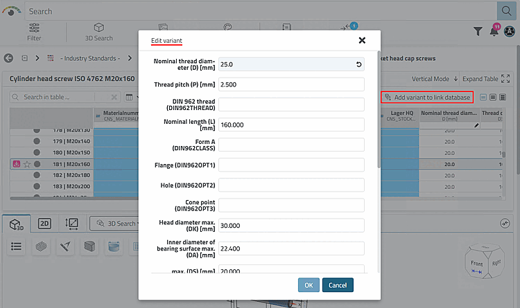Viewport: 520px width, 308px height.
Task: Go back with the left arrow button
Action: 8,58
